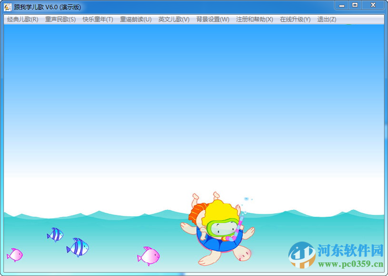Open the 背景设置(W) menu

pos(212,19)
